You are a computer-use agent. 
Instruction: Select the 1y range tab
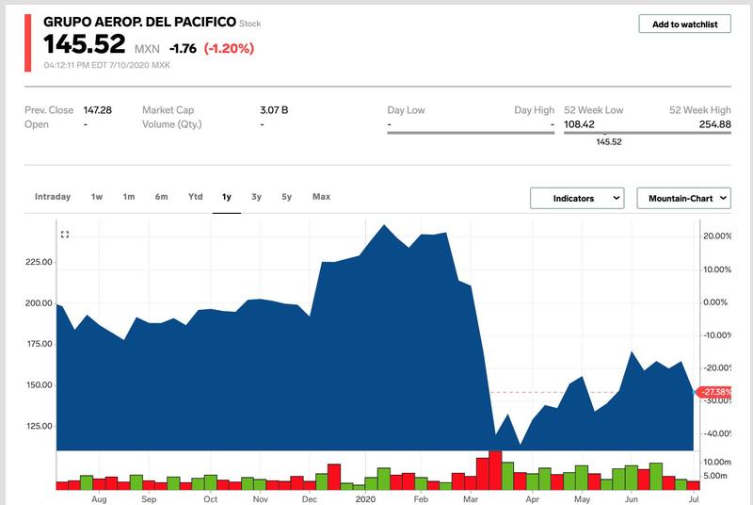tap(227, 197)
